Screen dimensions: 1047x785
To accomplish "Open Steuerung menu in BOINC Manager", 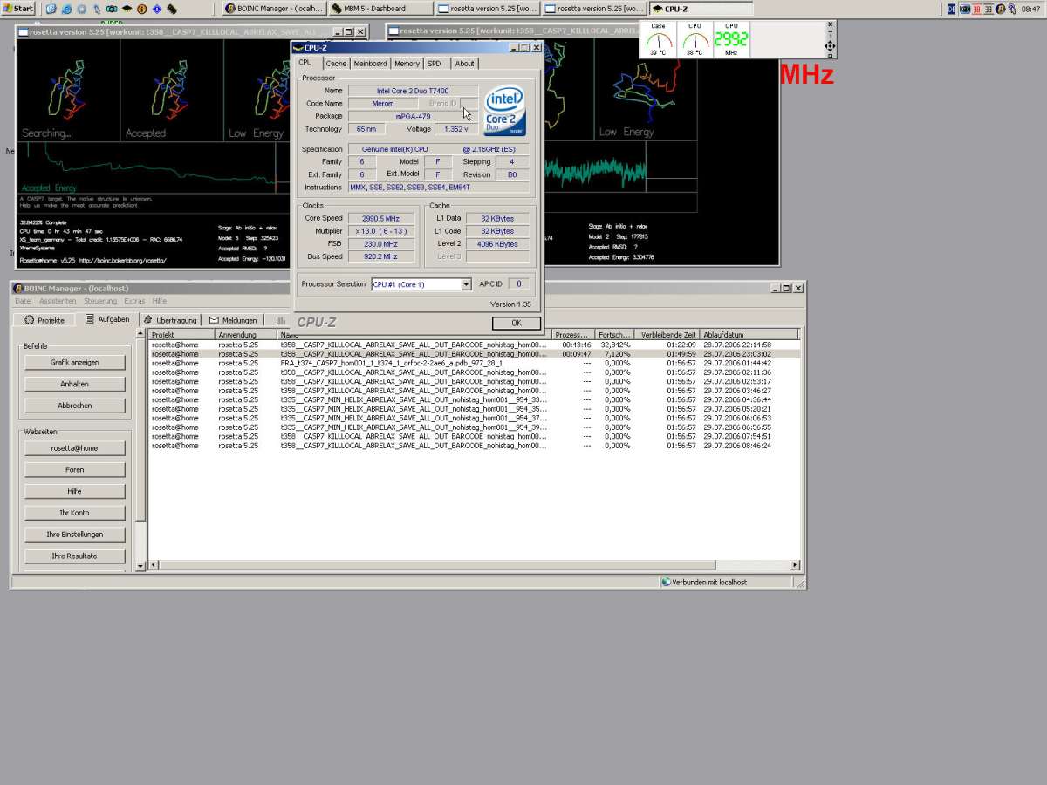I will [x=100, y=301].
